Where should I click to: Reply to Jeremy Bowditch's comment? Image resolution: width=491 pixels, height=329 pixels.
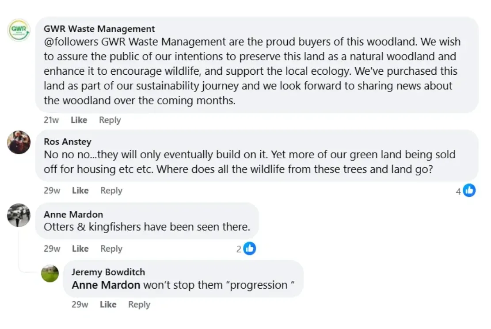(x=139, y=304)
